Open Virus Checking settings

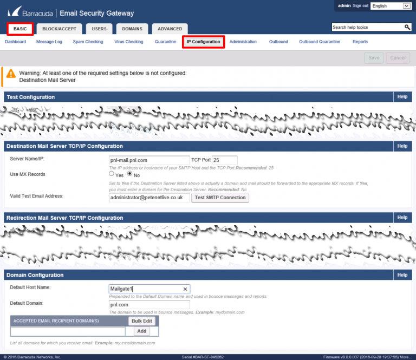[129, 42]
